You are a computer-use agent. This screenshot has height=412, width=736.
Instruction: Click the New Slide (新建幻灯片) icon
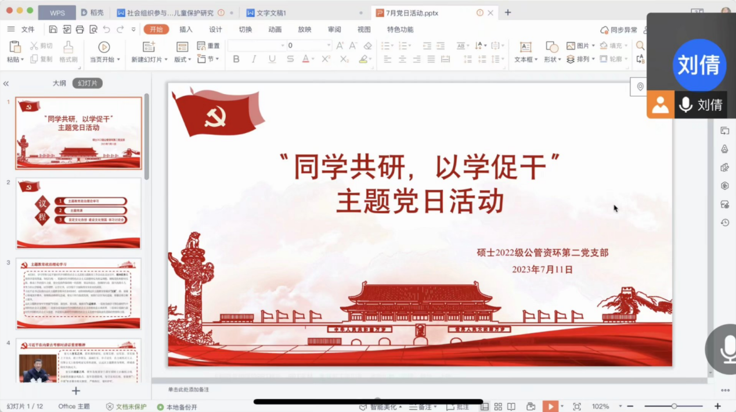click(x=149, y=47)
